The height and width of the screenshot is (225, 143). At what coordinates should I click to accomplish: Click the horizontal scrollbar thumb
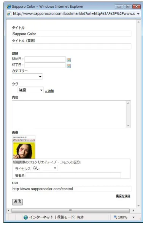pyautogui.click(x=70, y=211)
